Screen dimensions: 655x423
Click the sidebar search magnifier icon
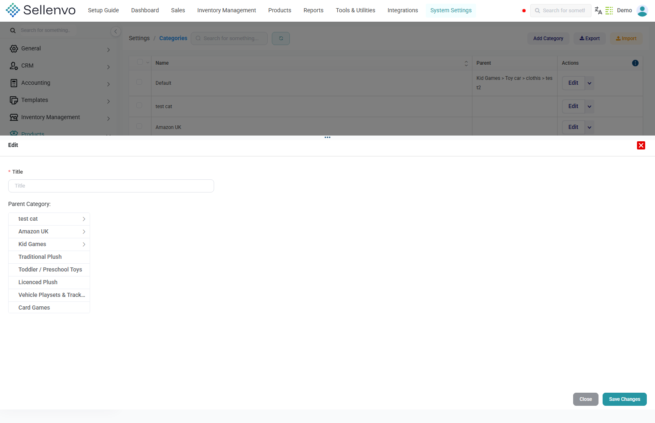(13, 30)
